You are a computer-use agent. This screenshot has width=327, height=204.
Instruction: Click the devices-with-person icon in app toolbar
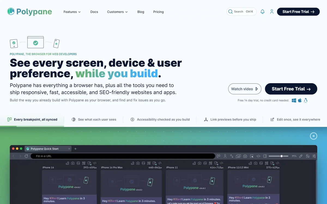(238, 156)
